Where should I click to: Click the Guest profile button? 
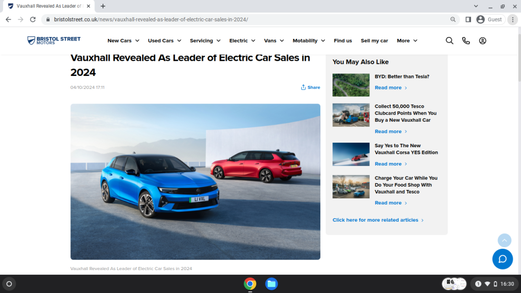coord(490,20)
